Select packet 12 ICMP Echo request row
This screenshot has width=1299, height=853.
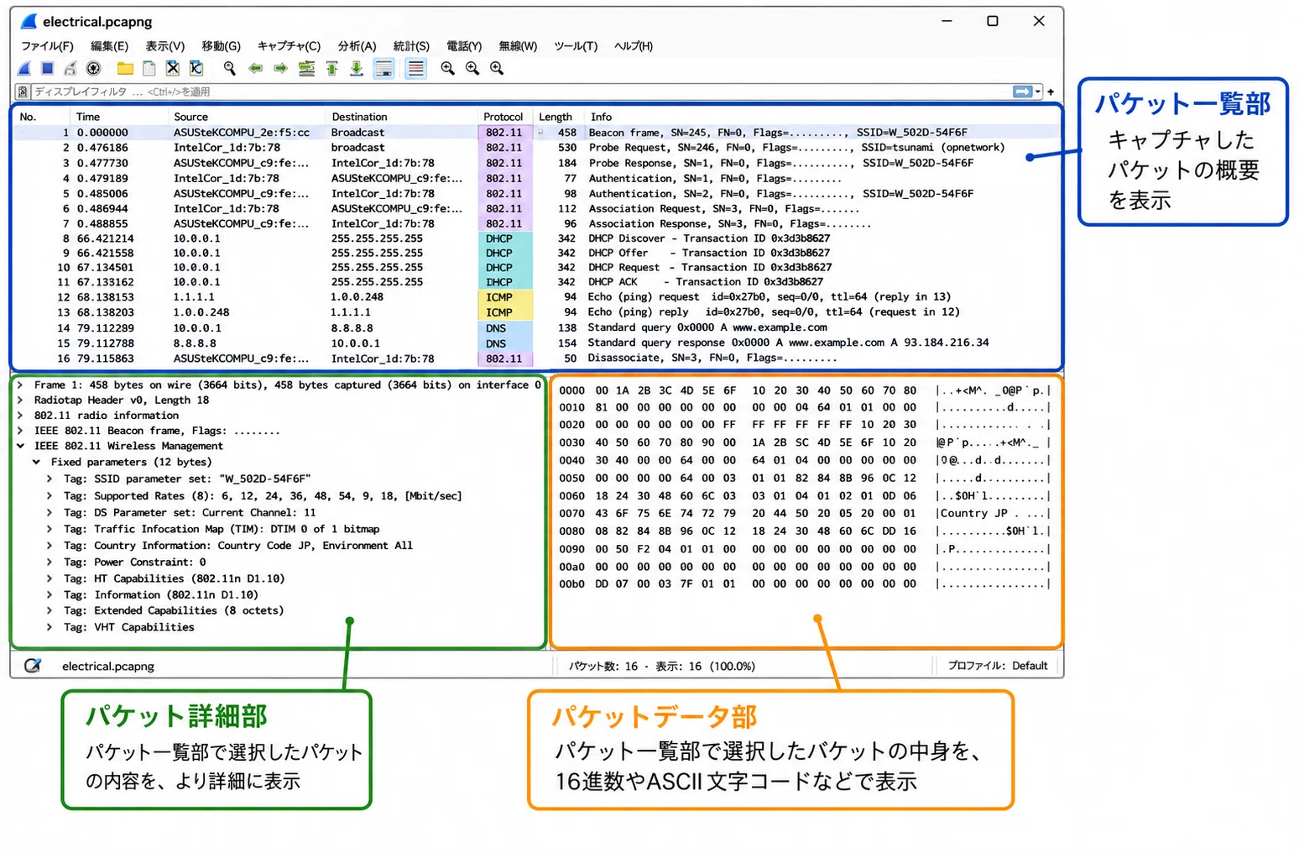pyautogui.click(x=537, y=297)
